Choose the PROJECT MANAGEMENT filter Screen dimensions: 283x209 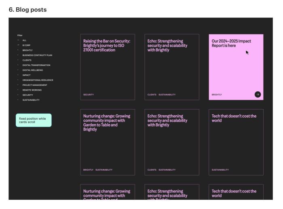35,85
